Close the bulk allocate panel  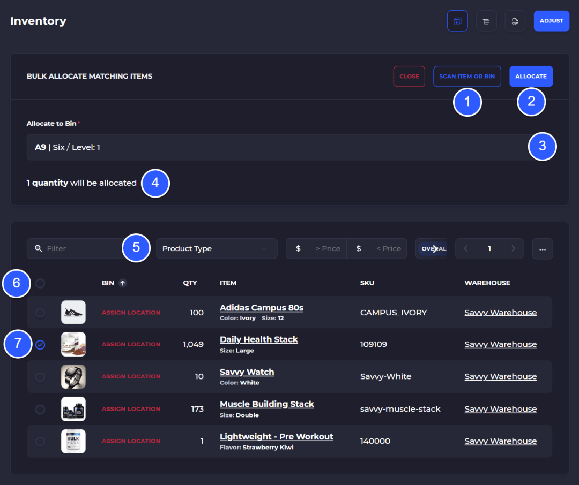tap(409, 77)
